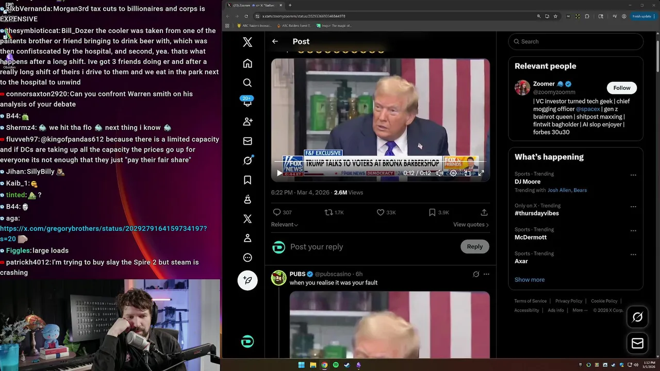This screenshot has height=371, width=660.
Task: Open the Windows Start menu
Action: point(302,365)
